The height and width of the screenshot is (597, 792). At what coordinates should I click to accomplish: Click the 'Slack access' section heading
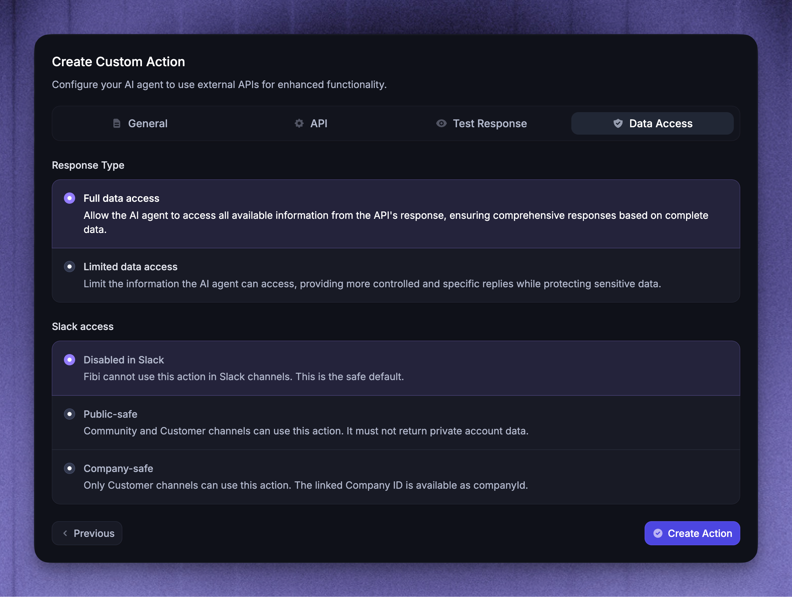83,326
